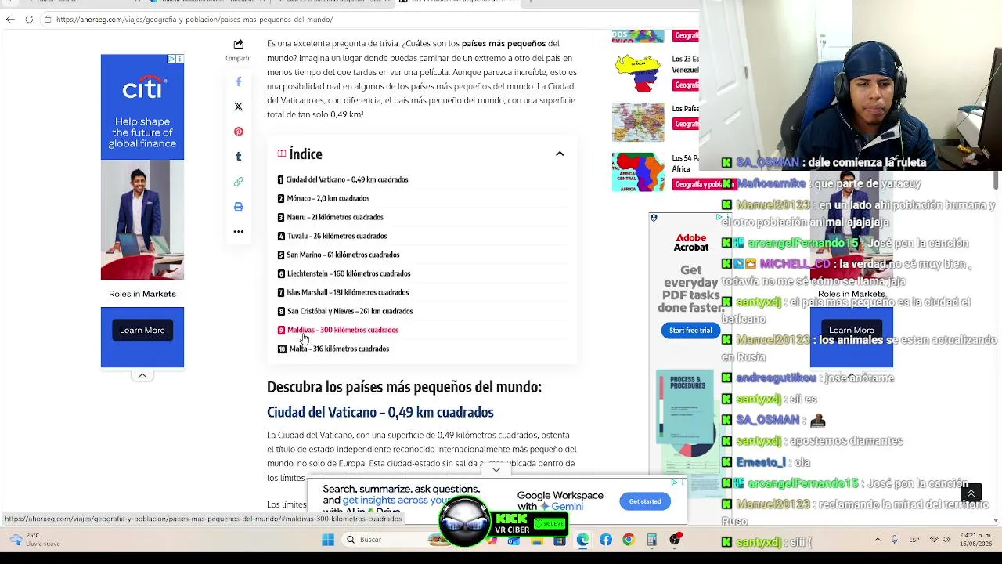Image resolution: width=1002 pixels, height=564 pixels.
Task: Open Maldivas – 300 kilómetros cuadrados entry
Action: pyautogui.click(x=343, y=330)
